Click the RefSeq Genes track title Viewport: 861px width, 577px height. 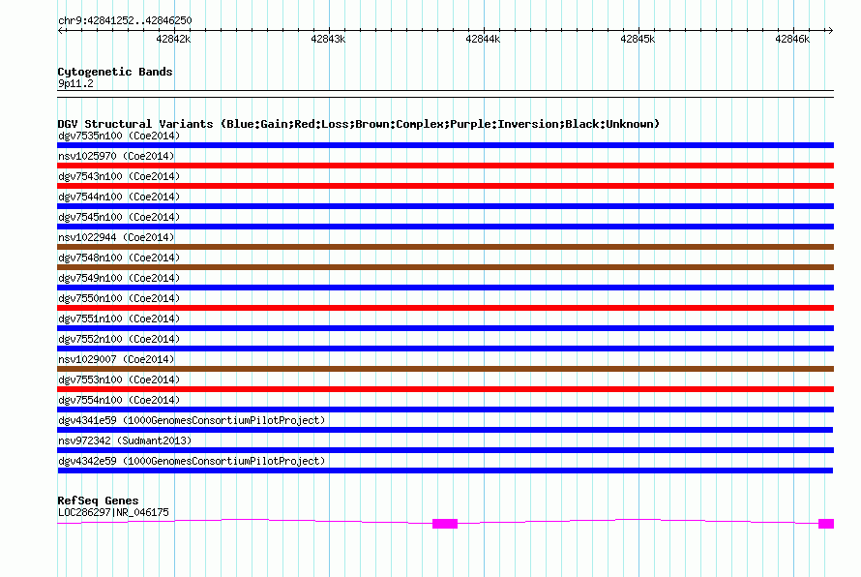point(98,501)
